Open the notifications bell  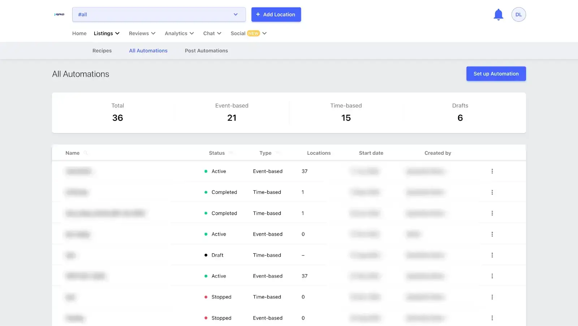[x=498, y=14]
